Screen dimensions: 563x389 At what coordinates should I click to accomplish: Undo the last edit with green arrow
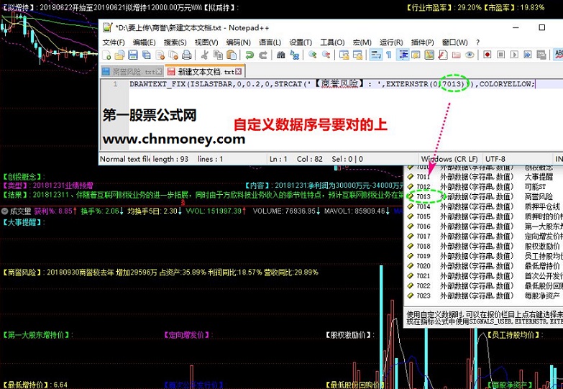[250, 55]
